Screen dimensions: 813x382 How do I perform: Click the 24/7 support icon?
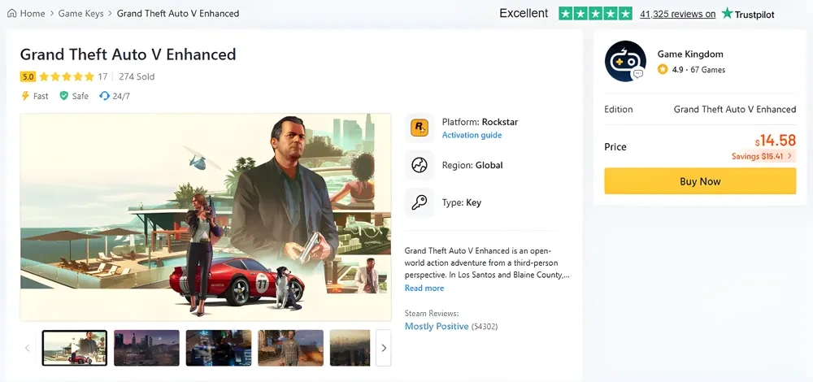104,96
